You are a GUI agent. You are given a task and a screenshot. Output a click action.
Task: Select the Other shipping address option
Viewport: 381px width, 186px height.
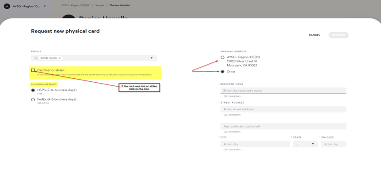[222, 72]
